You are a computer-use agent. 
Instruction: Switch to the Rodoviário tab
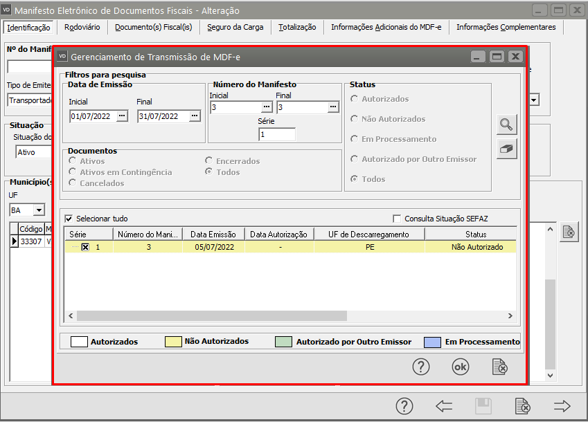82,27
